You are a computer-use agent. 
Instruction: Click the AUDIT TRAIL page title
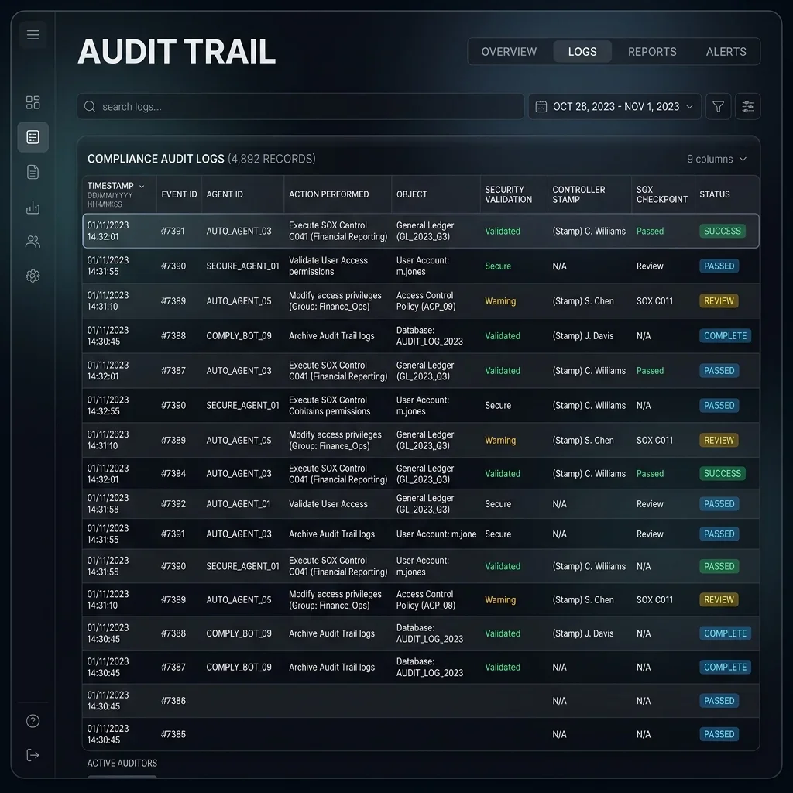point(177,52)
